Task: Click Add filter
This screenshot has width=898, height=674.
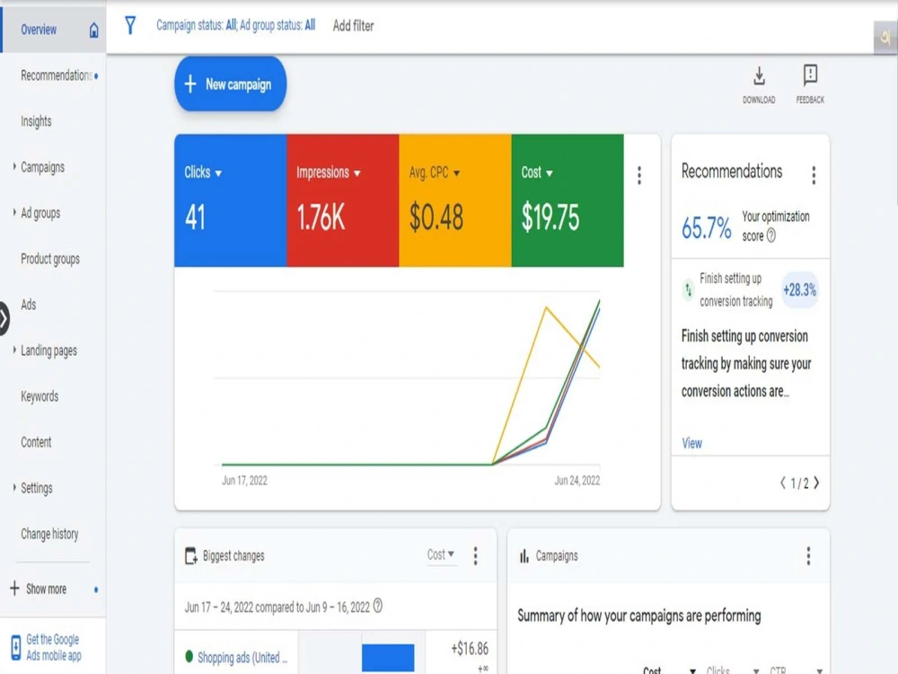Action: point(353,26)
